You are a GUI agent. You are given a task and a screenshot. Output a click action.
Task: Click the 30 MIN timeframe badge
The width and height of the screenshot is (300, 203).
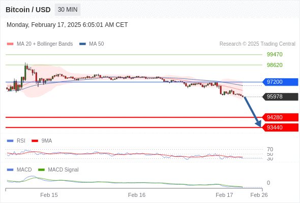pyautogui.click(x=68, y=10)
